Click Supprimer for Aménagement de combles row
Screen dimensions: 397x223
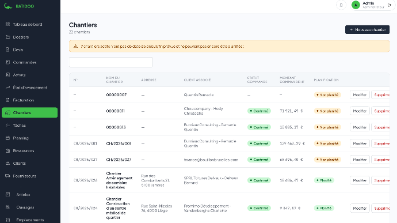coord(380,180)
